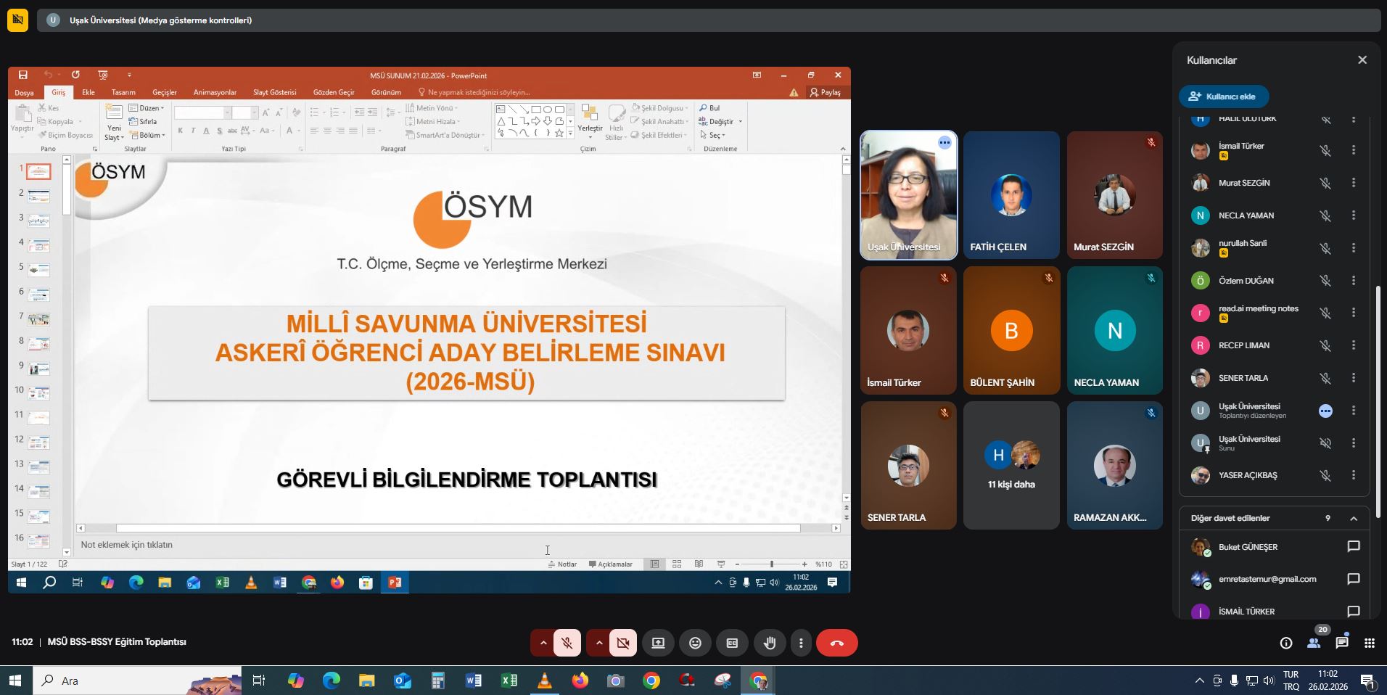Open the meeting details info icon
1387x695 pixels.
click(1286, 643)
